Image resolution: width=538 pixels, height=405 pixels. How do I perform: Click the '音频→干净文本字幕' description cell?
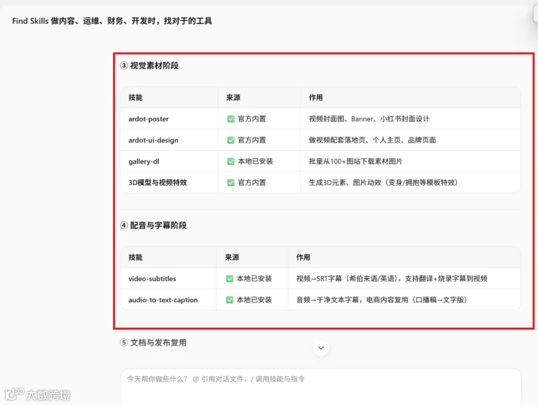(404, 300)
